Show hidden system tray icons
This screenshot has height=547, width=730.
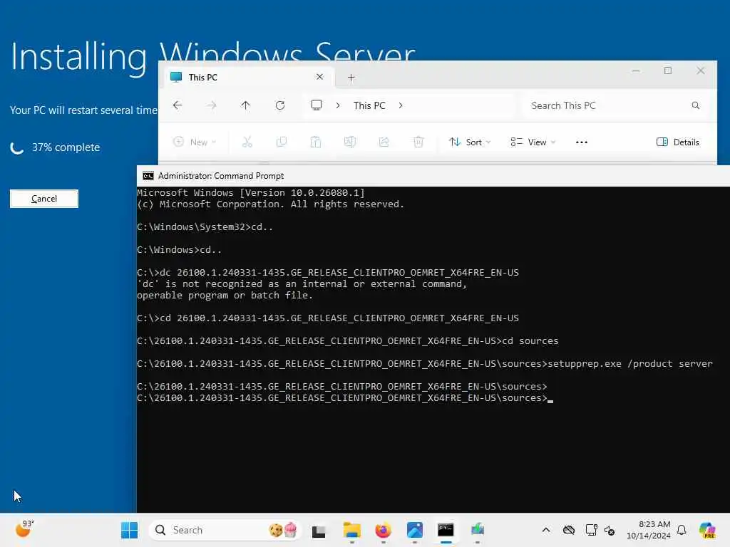tap(546, 530)
